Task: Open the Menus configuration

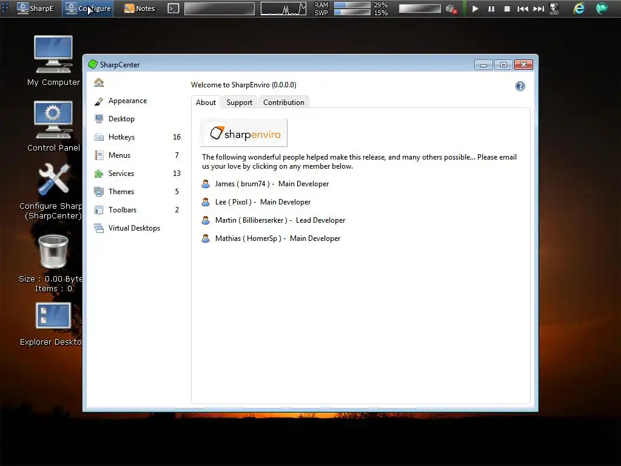Action: [x=138, y=155]
